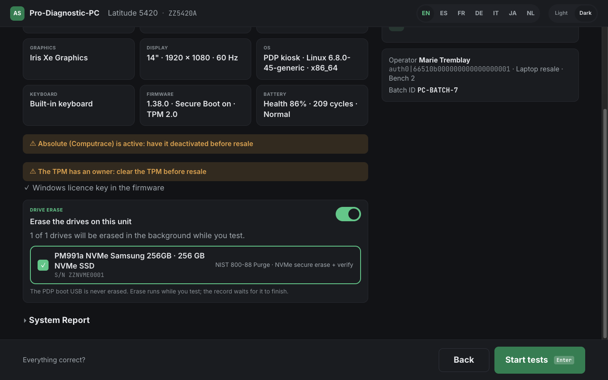
Task: Click the Pro-Diagnostic-PC title
Action: click(65, 13)
